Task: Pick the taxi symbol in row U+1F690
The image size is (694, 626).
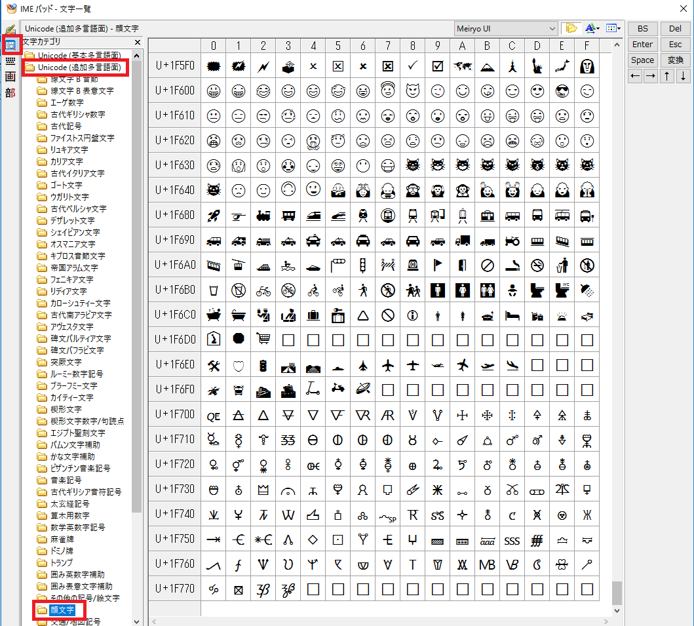Action: 313,241
